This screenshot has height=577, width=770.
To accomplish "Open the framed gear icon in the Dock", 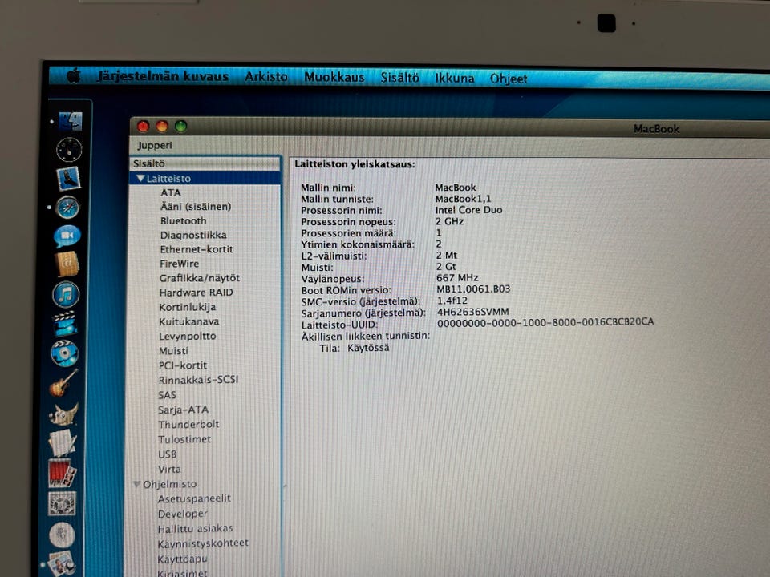I will click(x=62, y=503).
